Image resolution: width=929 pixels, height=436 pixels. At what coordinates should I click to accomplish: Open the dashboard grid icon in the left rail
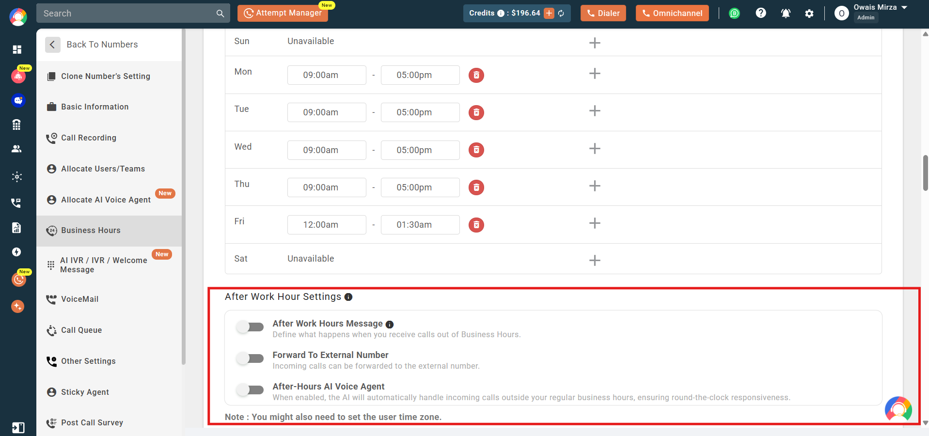pyautogui.click(x=17, y=49)
